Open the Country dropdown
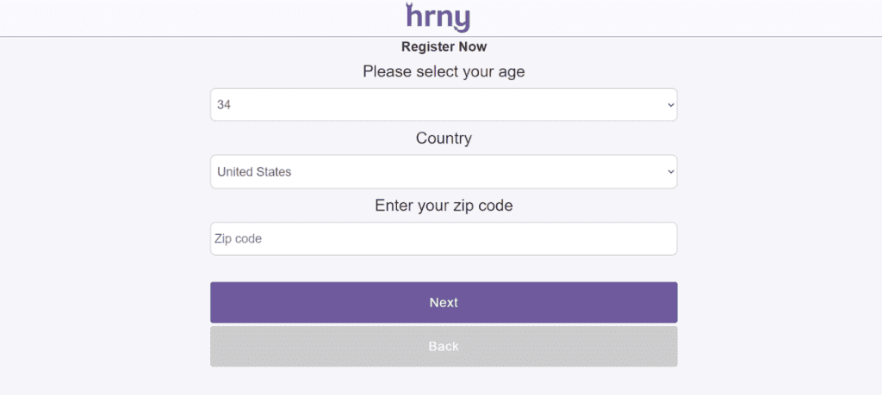This screenshot has width=882, height=395. (444, 172)
